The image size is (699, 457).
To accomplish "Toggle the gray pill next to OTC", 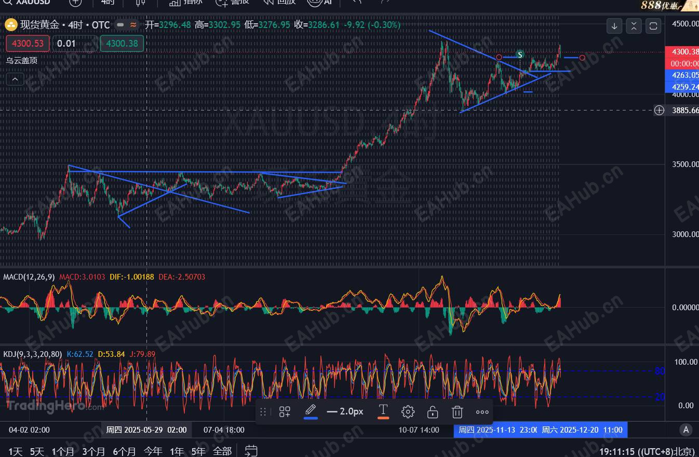I will pyautogui.click(x=121, y=24).
